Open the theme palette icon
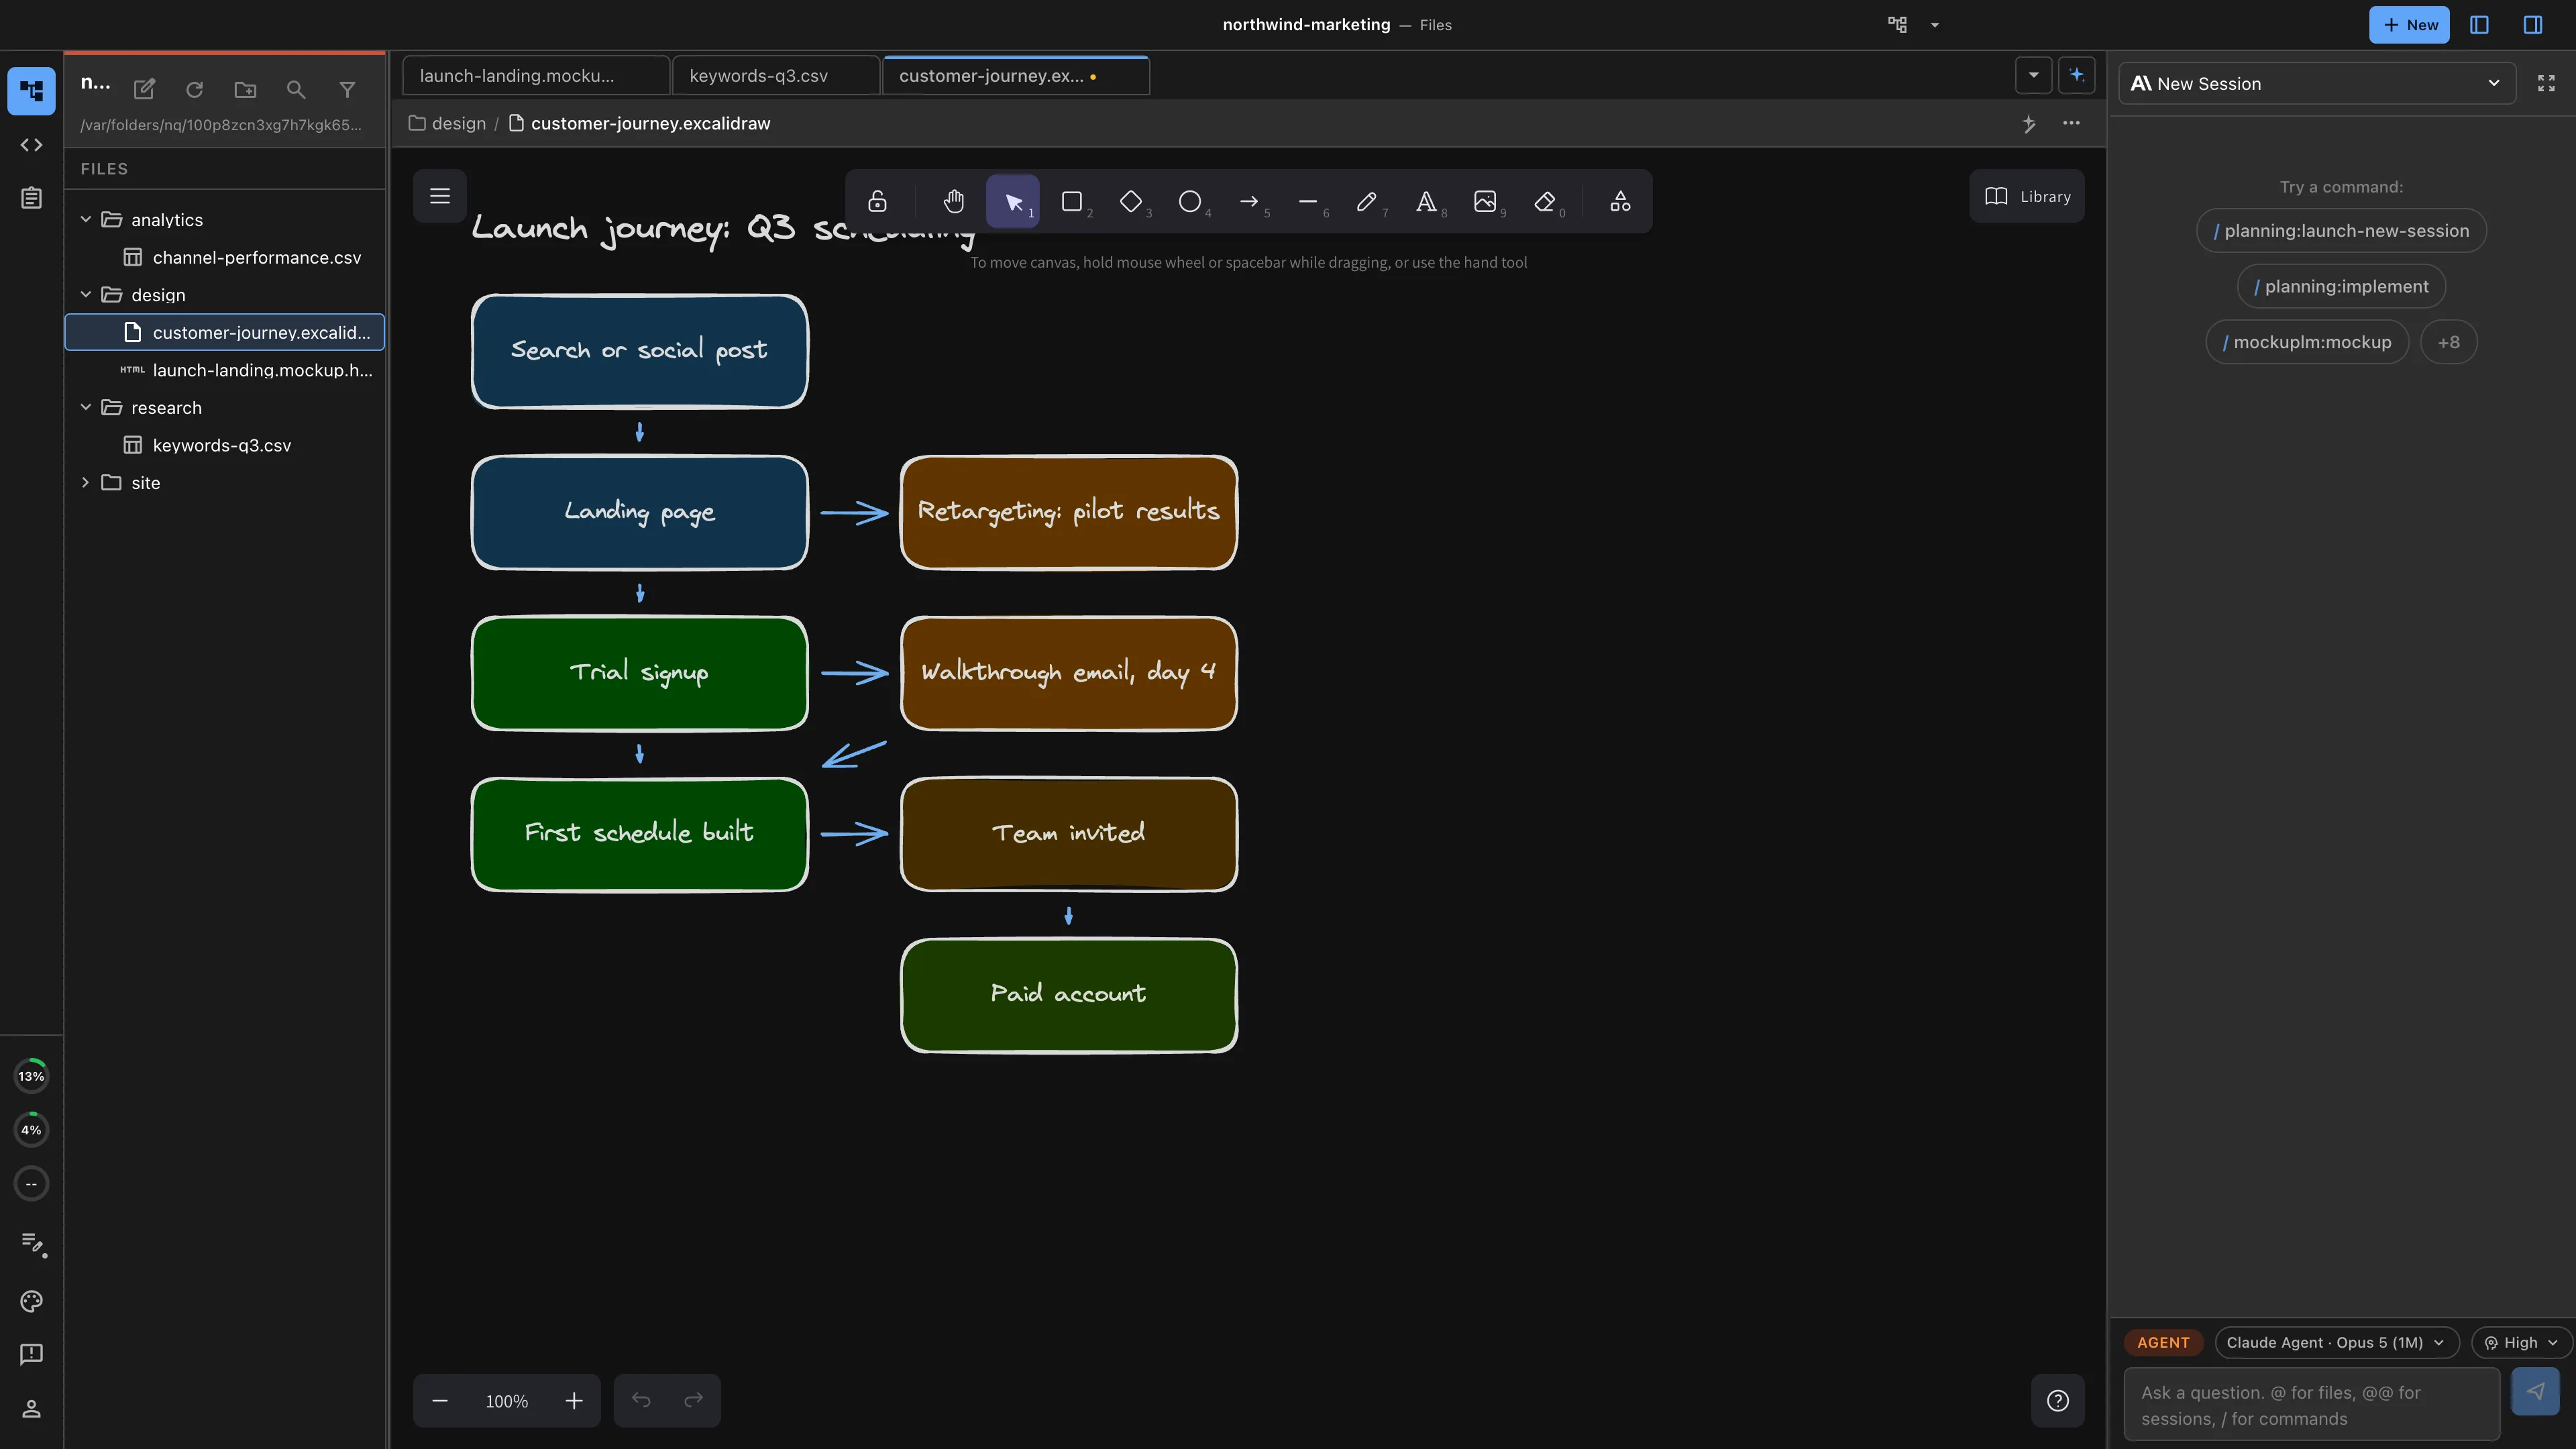The width and height of the screenshot is (2576, 1449). 31,1301
